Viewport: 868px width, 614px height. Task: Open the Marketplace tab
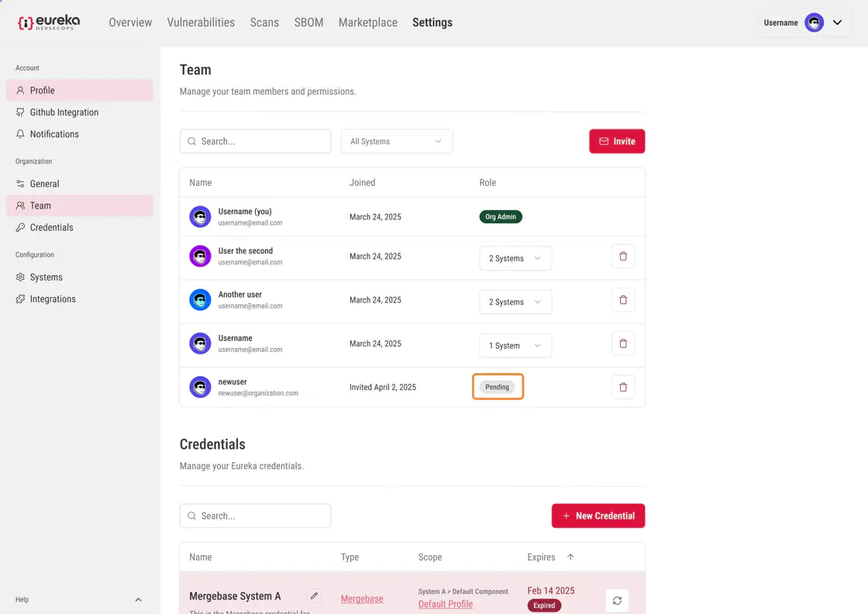[x=367, y=22]
